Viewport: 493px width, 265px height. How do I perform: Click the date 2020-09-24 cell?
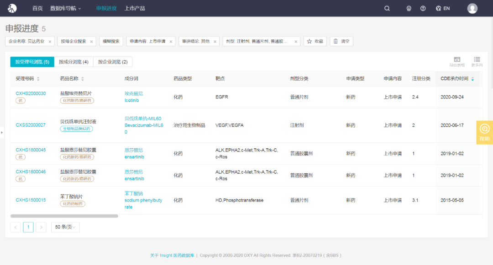click(452, 97)
